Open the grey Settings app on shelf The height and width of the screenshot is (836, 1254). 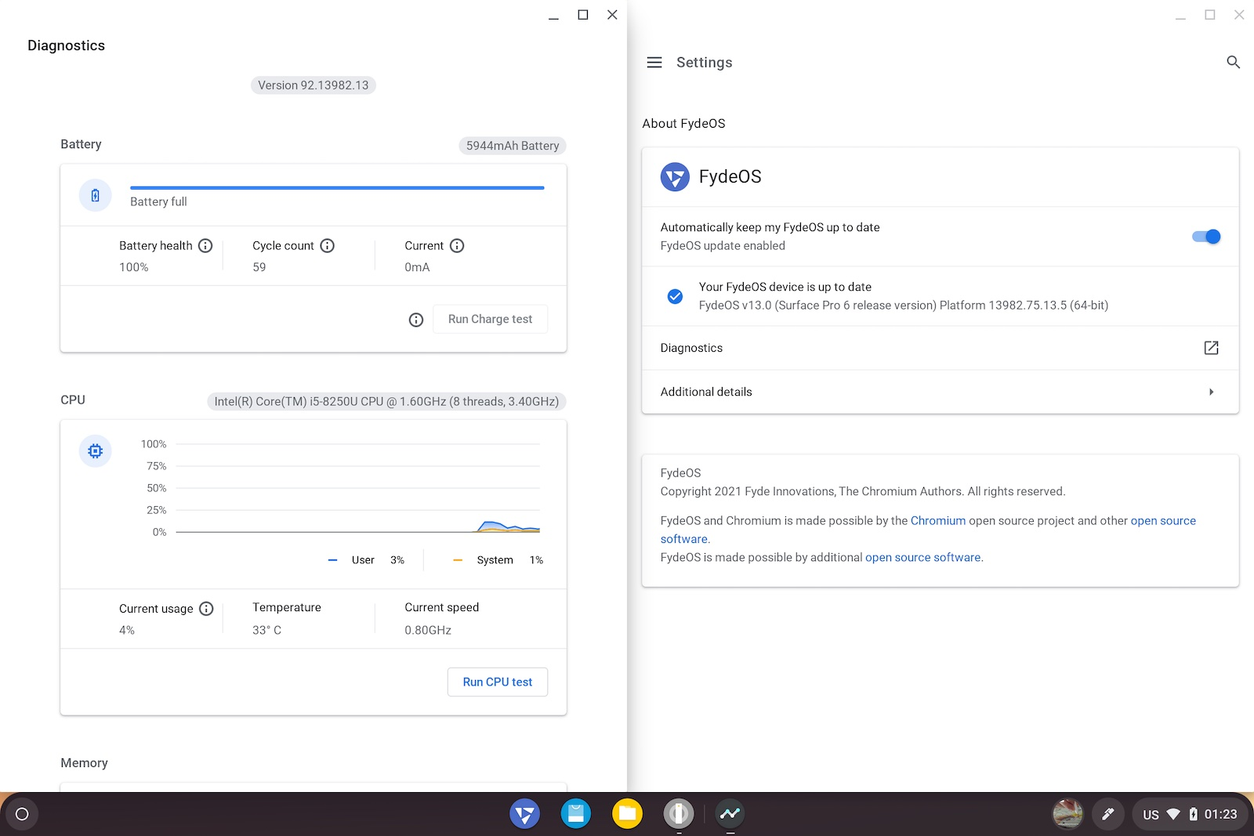coord(679,814)
